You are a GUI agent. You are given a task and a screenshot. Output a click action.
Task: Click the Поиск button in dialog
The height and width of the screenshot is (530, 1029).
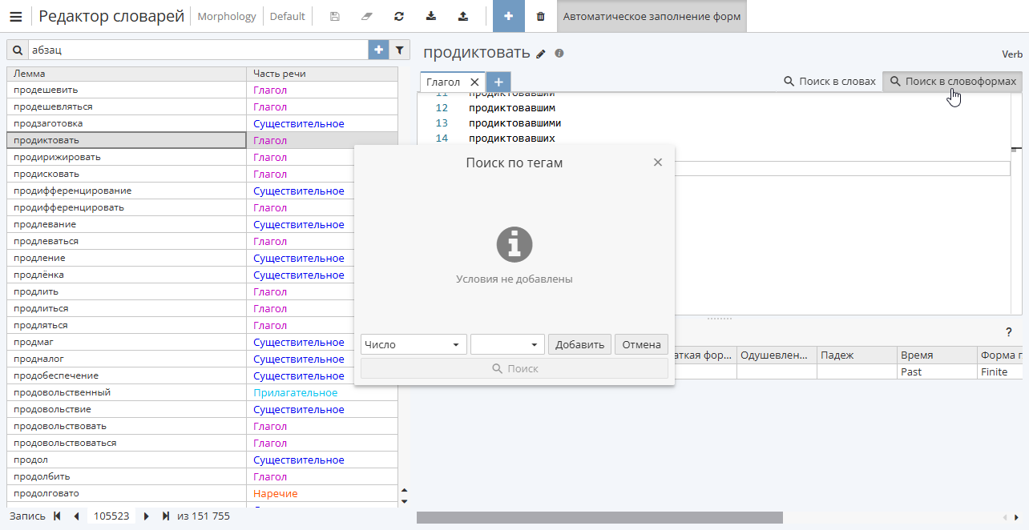pos(514,368)
